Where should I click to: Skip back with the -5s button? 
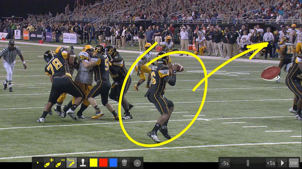click(225, 163)
